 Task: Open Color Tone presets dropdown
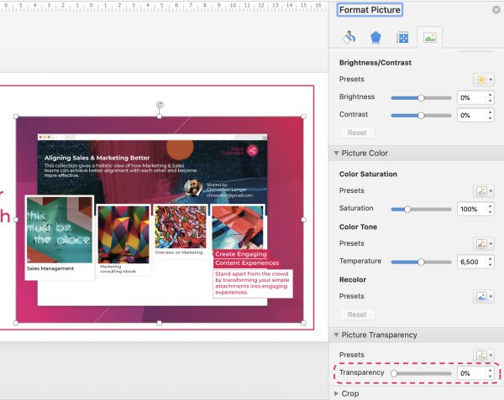(484, 244)
